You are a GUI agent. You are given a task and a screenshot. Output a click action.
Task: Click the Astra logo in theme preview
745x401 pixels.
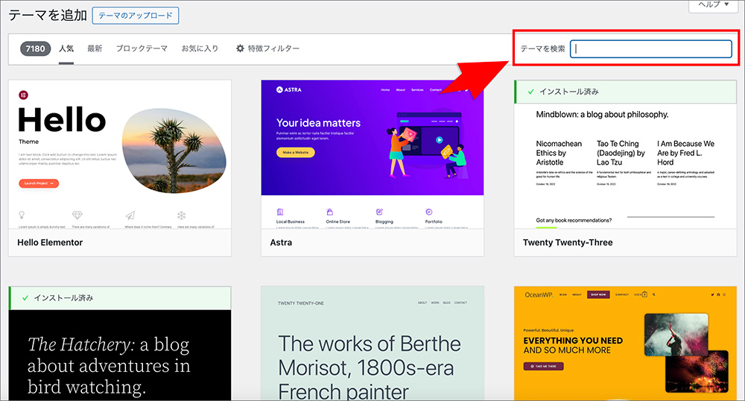pyautogui.click(x=289, y=89)
